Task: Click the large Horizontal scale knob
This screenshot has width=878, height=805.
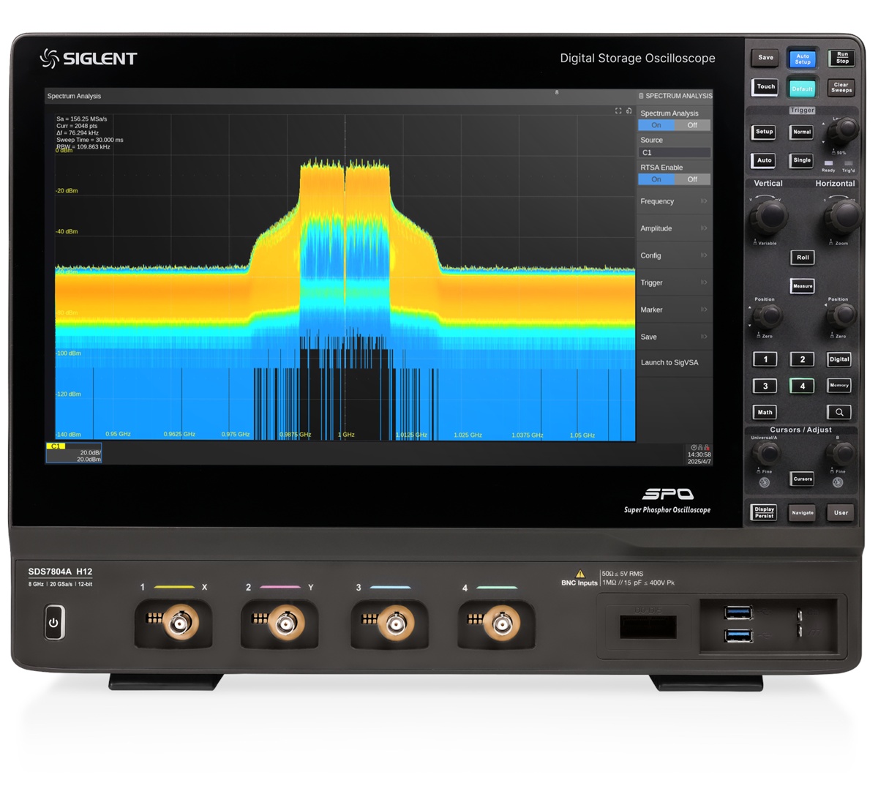Action: click(843, 216)
